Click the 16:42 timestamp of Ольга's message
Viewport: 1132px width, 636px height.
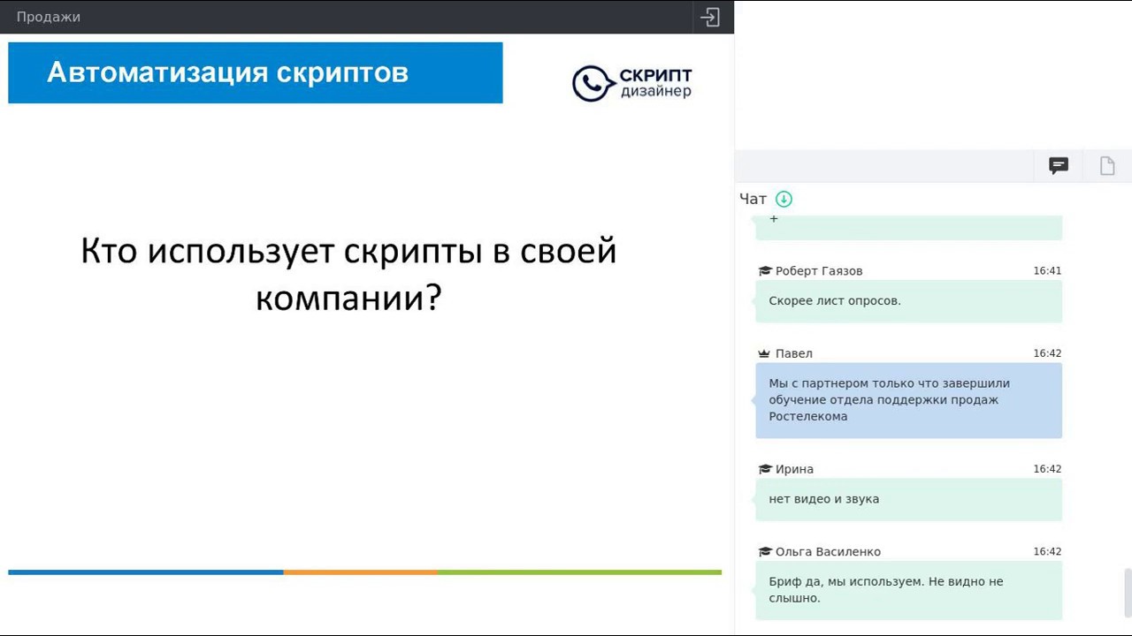pos(1047,552)
